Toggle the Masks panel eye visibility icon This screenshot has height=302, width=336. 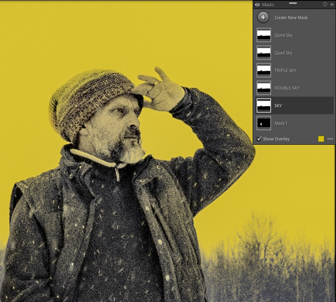pos(257,5)
